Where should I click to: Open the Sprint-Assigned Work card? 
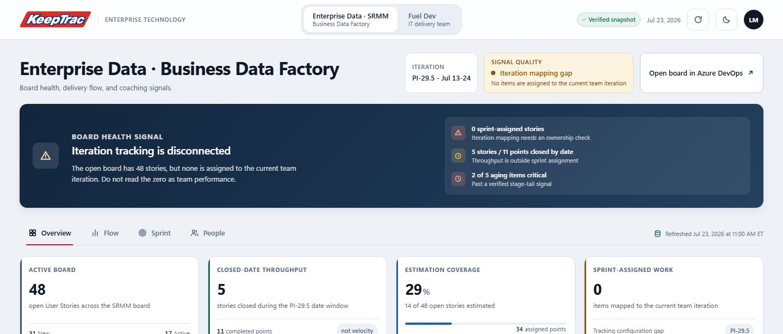pos(674,295)
